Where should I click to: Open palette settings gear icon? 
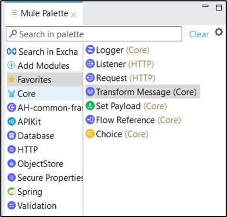pos(219,32)
